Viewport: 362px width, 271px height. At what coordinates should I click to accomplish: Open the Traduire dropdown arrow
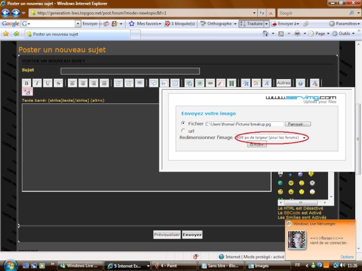[266, 24]
